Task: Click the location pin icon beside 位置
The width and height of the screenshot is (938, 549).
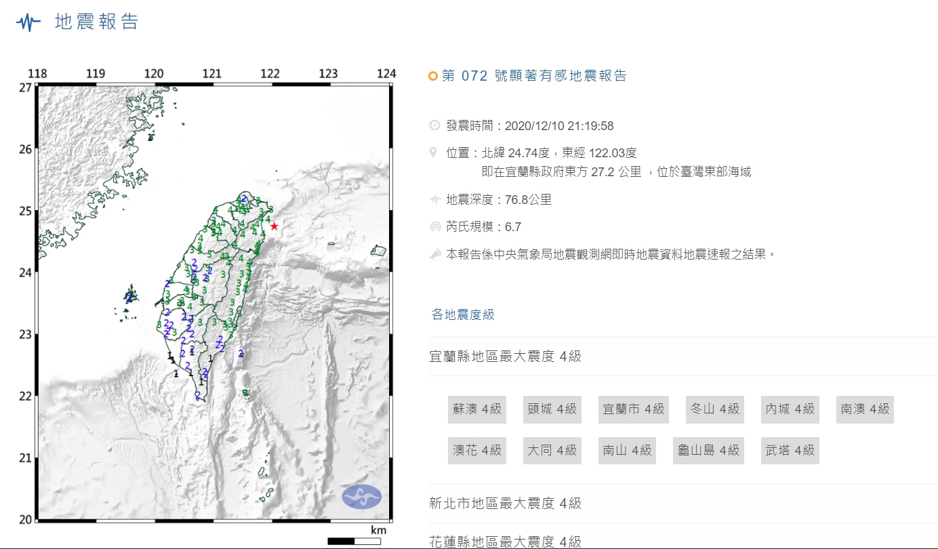Action: tap(434, 153)
